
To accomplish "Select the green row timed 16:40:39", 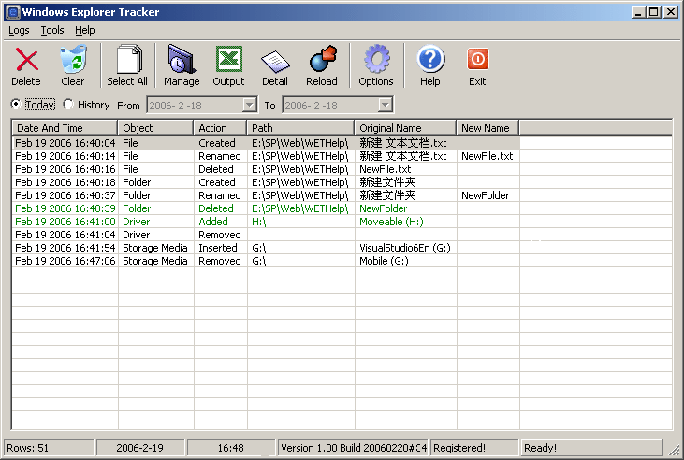I will tap(266, 208).
